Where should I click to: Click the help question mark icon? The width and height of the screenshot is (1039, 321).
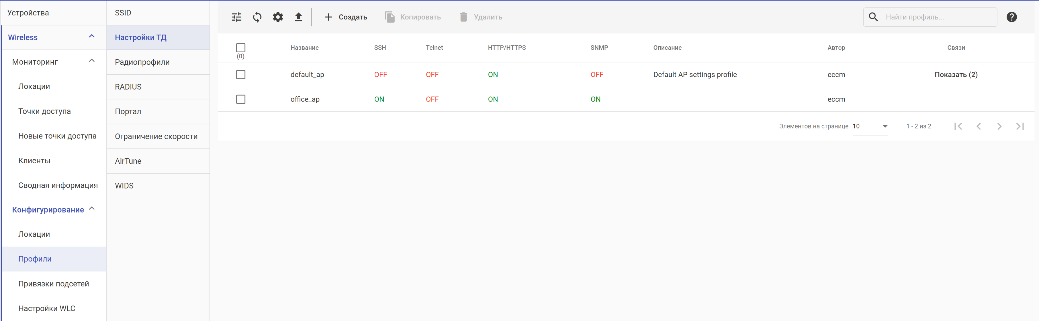(x=1011, y=17)
